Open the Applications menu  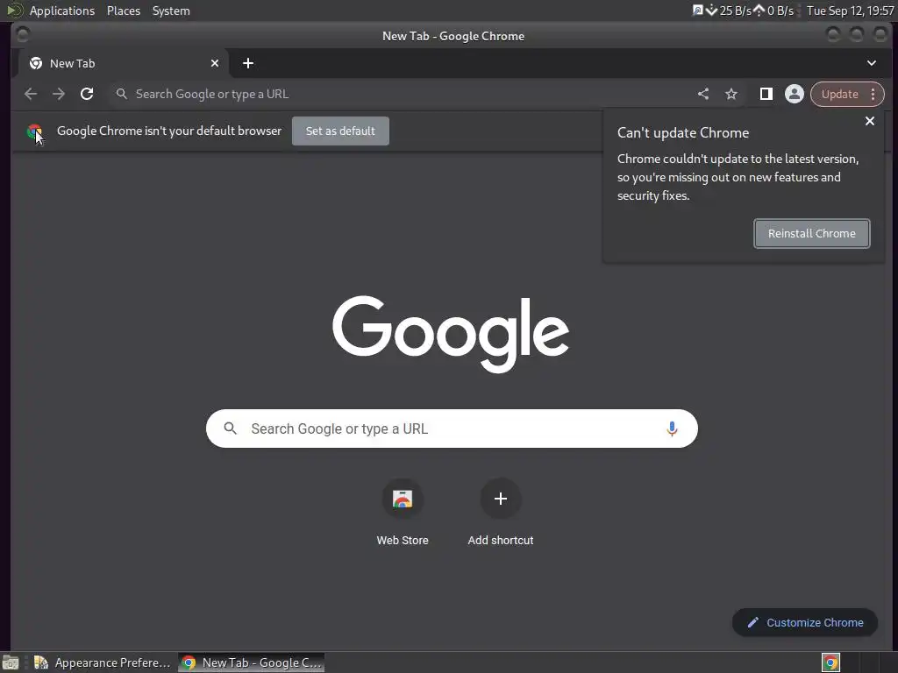click(x=62, y=11)
